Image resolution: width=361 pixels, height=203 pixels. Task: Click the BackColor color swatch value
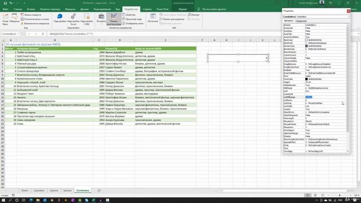[306, 40]
